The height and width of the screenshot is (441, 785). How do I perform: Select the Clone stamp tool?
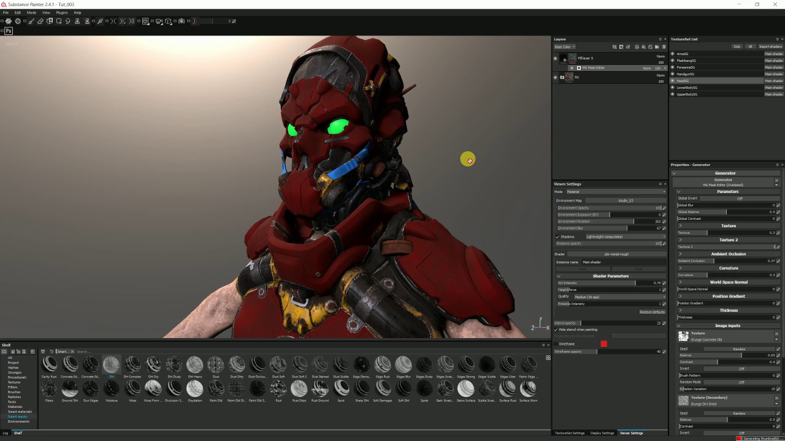pos(77,21)
